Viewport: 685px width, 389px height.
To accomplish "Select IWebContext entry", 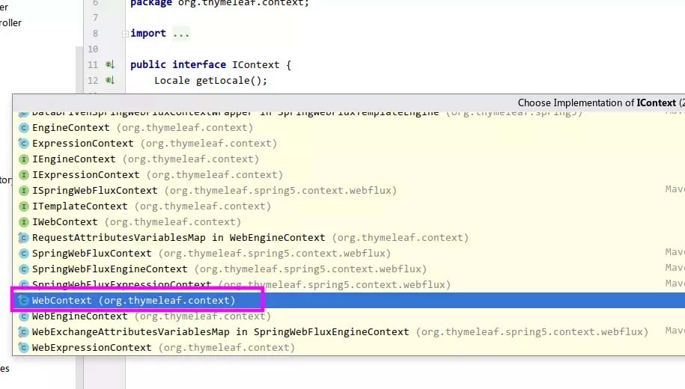I will point(349,222).
